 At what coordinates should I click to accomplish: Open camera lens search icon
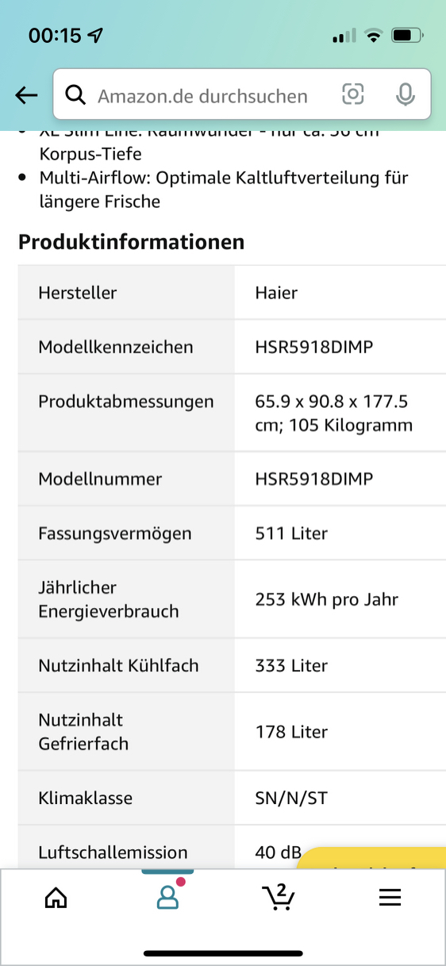click(x=353, y=95)
